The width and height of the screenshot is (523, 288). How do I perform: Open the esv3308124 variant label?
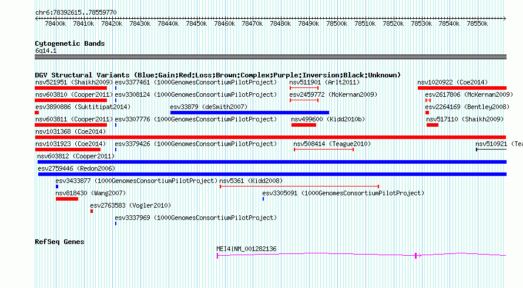196,94
